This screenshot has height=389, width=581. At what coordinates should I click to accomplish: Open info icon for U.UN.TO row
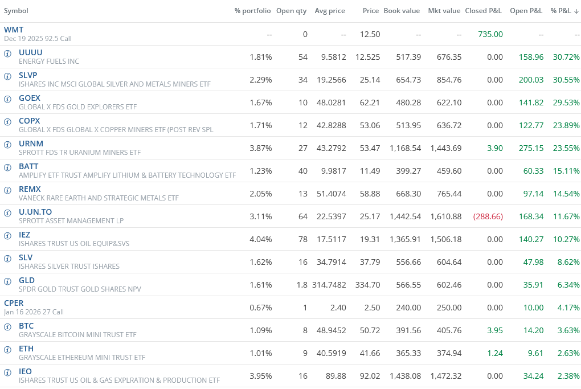tap(7, 213)
